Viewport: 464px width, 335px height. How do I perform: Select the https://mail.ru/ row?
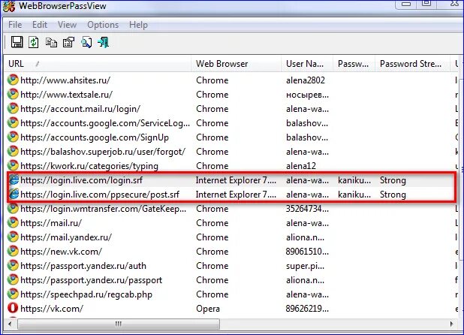click(x=232, y=222)
